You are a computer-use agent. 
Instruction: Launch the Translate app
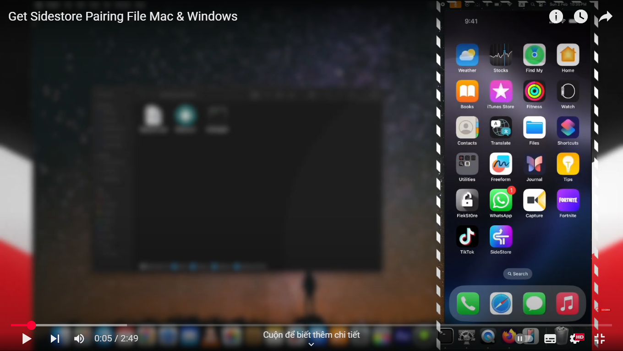click(x=501, y=128)
